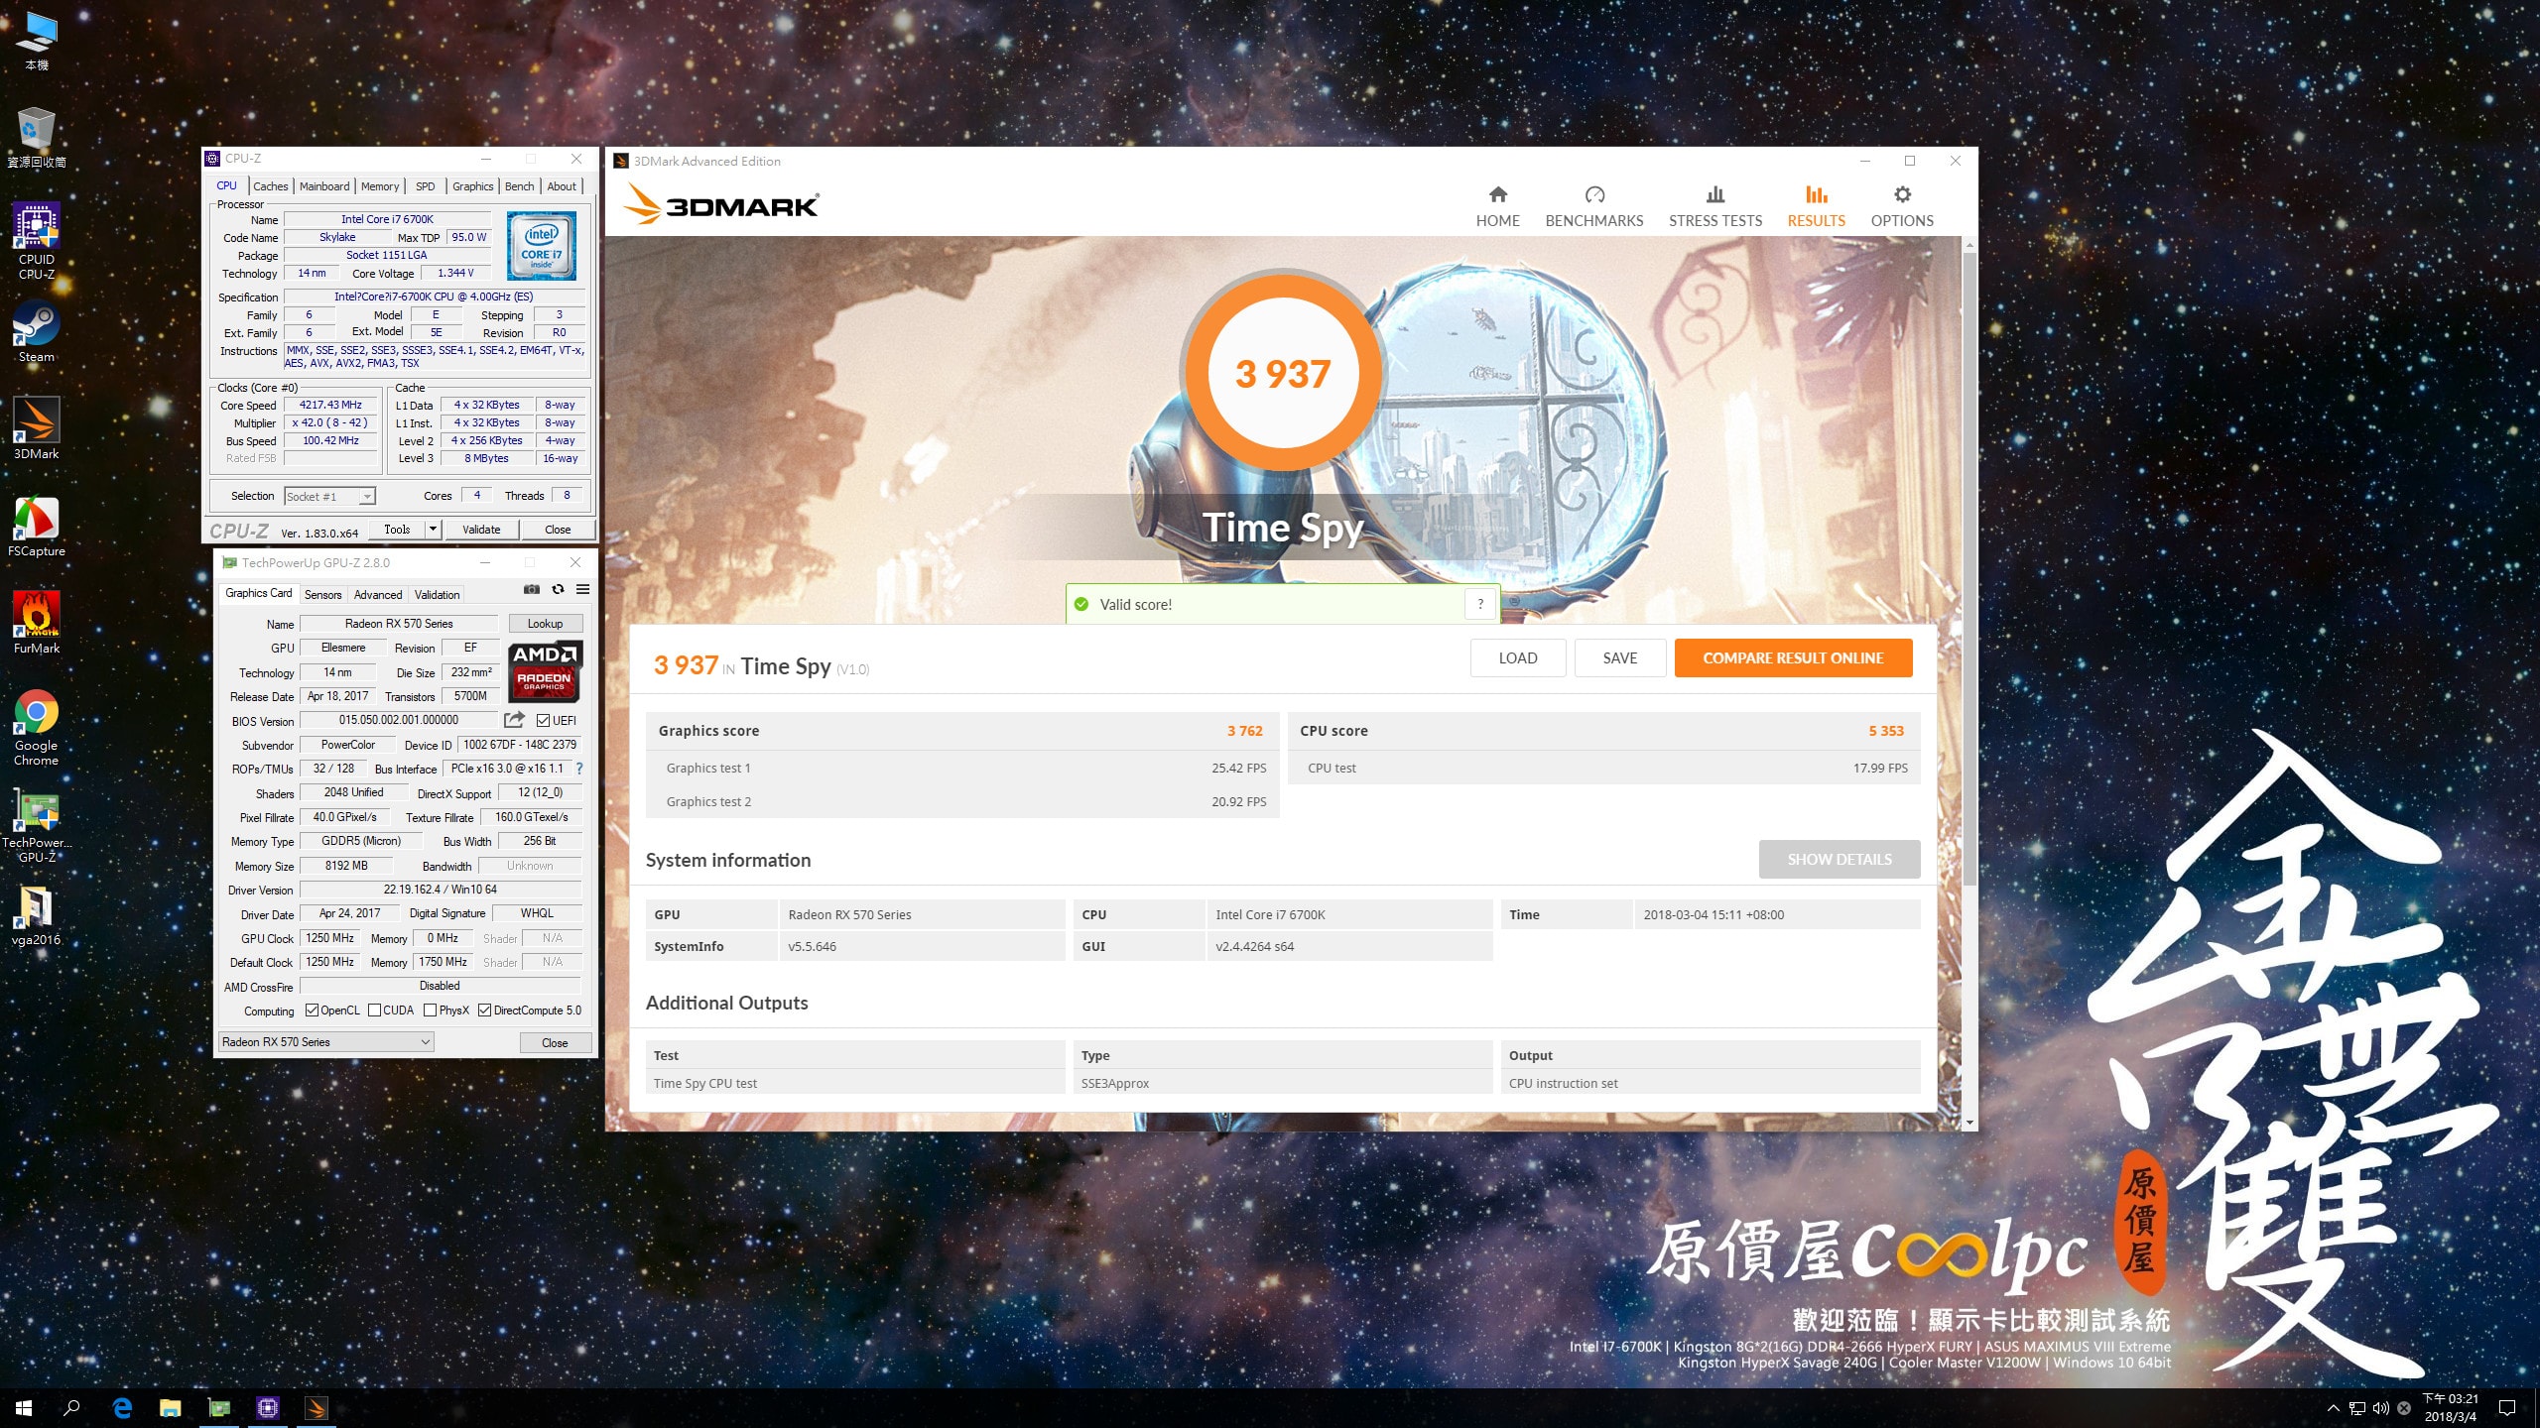
Task: Toggle the UEFI checkbox in GPU-Z
Action: pos(543,721)
